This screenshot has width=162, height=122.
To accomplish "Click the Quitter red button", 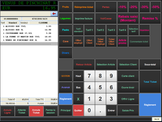I will (78, 110).
